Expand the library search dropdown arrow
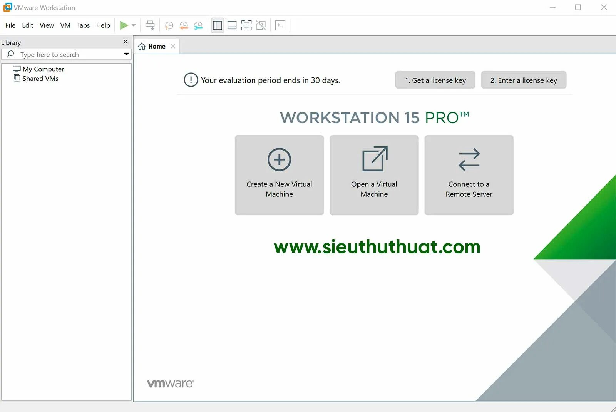This screenshot has width=616, height=412. (126, 54)
